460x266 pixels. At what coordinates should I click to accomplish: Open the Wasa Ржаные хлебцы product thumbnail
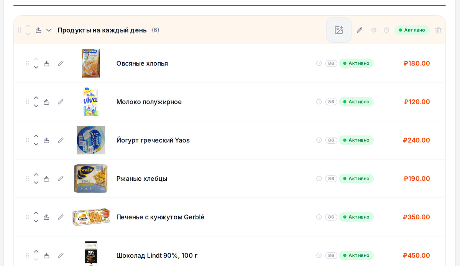point(91,178)
